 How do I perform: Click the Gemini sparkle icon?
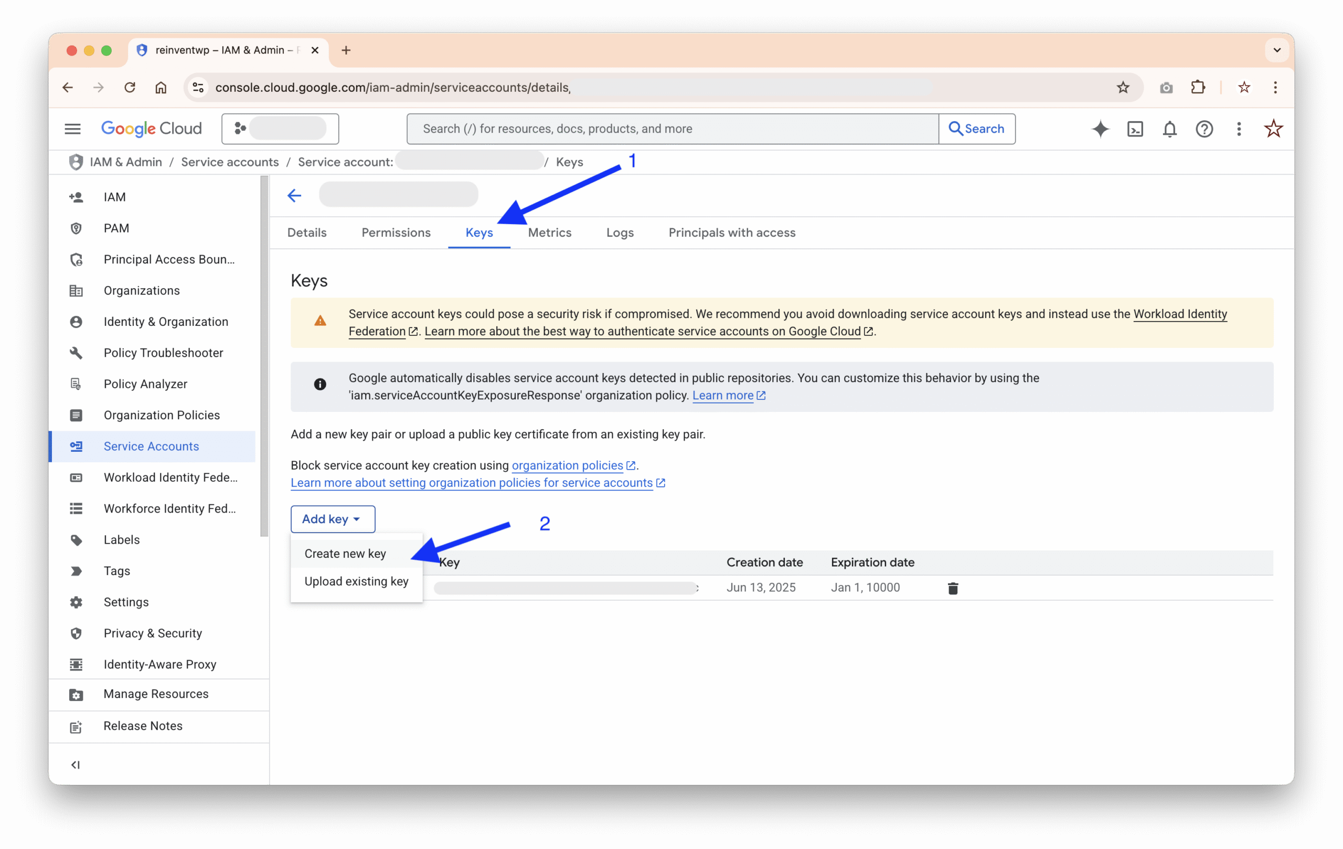point(1100,129)
